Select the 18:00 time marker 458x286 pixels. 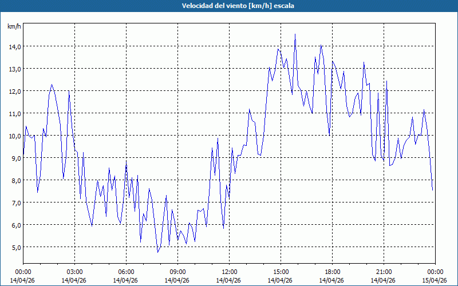332,272
